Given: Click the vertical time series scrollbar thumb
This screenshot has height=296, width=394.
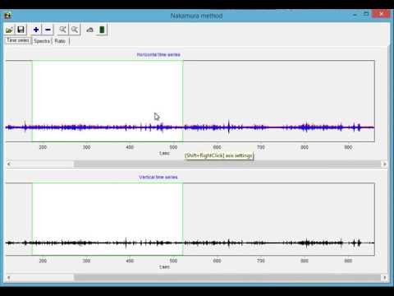Looking at the screenshot, I should [227, 278].
